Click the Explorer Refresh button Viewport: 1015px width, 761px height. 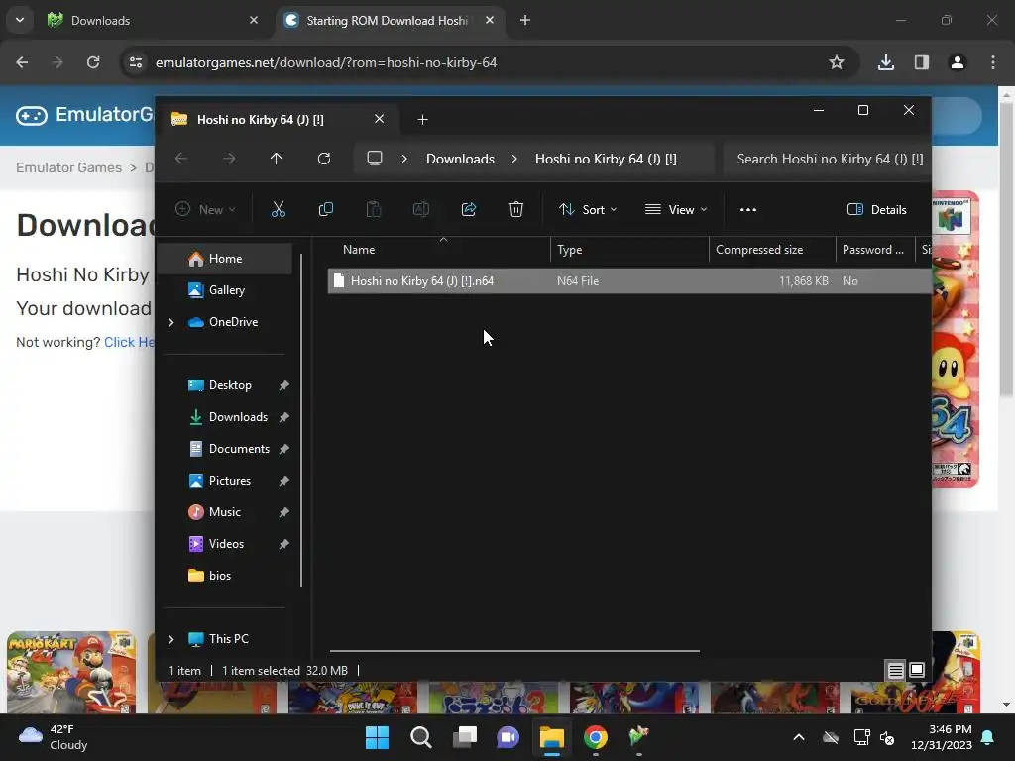pos(324,159)
